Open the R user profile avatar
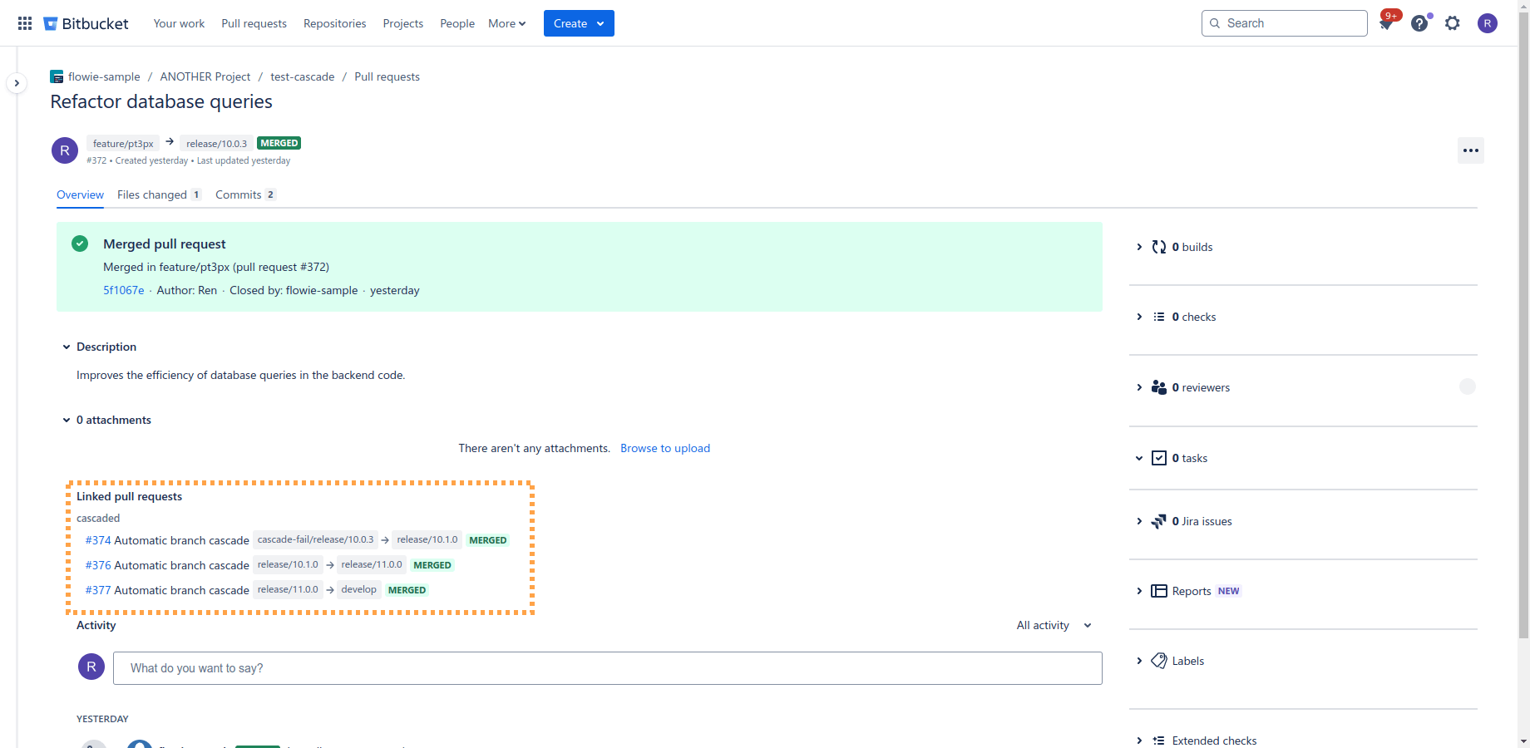The width and height of the screenshot is (1530, 748). point(1488,23)
